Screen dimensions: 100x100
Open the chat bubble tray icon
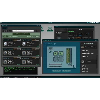click(93, 23)
